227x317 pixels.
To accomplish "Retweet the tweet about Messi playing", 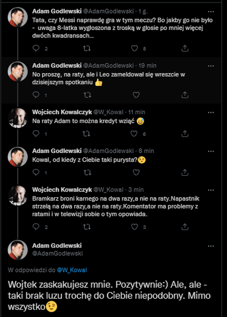I will click(87, 48).
